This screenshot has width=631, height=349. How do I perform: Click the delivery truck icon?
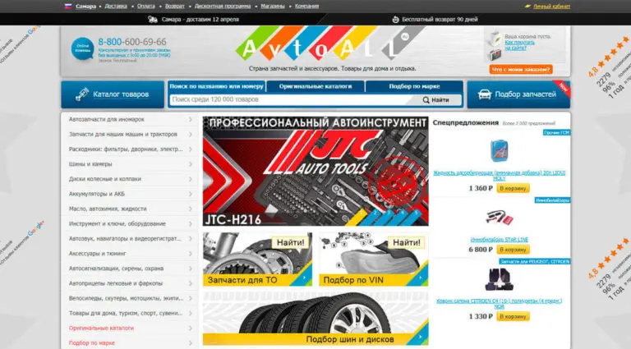tap(153, 20)
